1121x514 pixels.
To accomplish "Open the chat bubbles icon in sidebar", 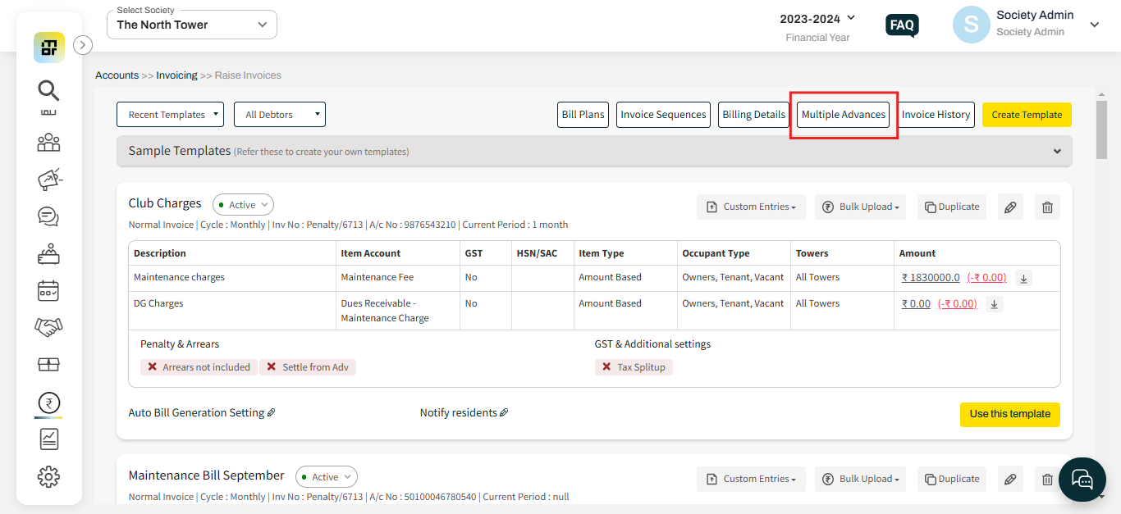I will [x=48, y=216].
